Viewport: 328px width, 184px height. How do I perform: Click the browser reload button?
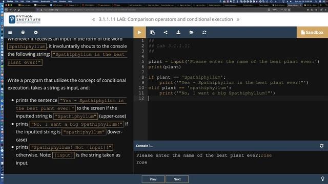(x=15, y=10)
